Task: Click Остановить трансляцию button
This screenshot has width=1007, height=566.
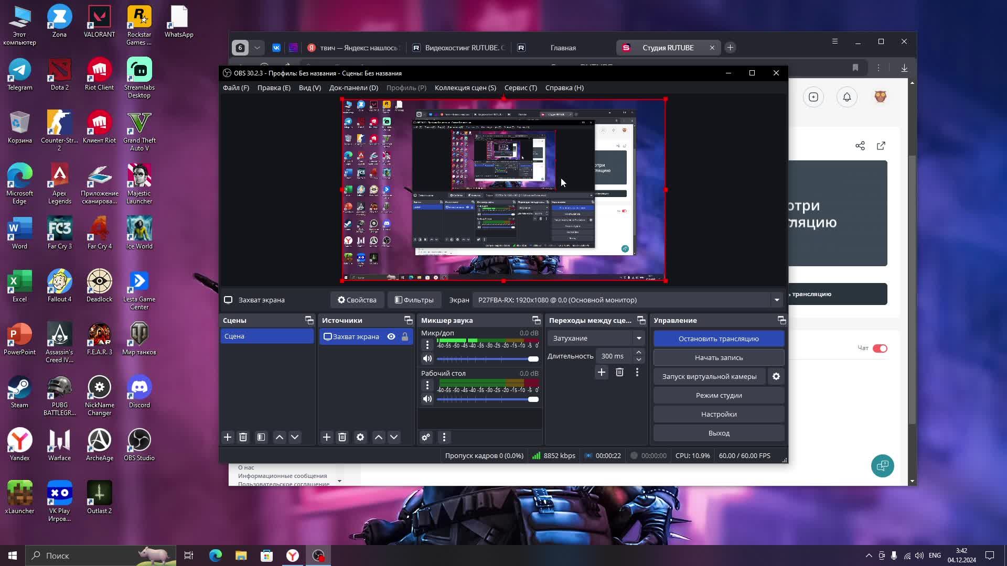Action: pyautogui.click(x=719, y=339)
